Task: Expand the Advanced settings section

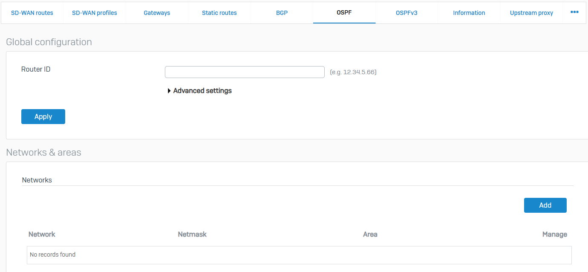Action: click(x=199, y=91)
